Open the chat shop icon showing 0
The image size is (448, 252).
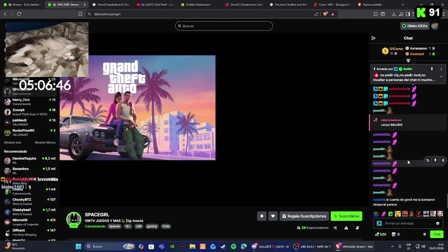coord(393,234)
